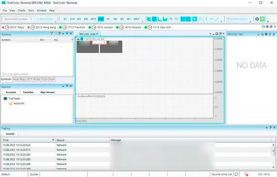Open the lot size dropdown on chart
The height and width of the screenshot is (177, 277).
coord(104,42)
